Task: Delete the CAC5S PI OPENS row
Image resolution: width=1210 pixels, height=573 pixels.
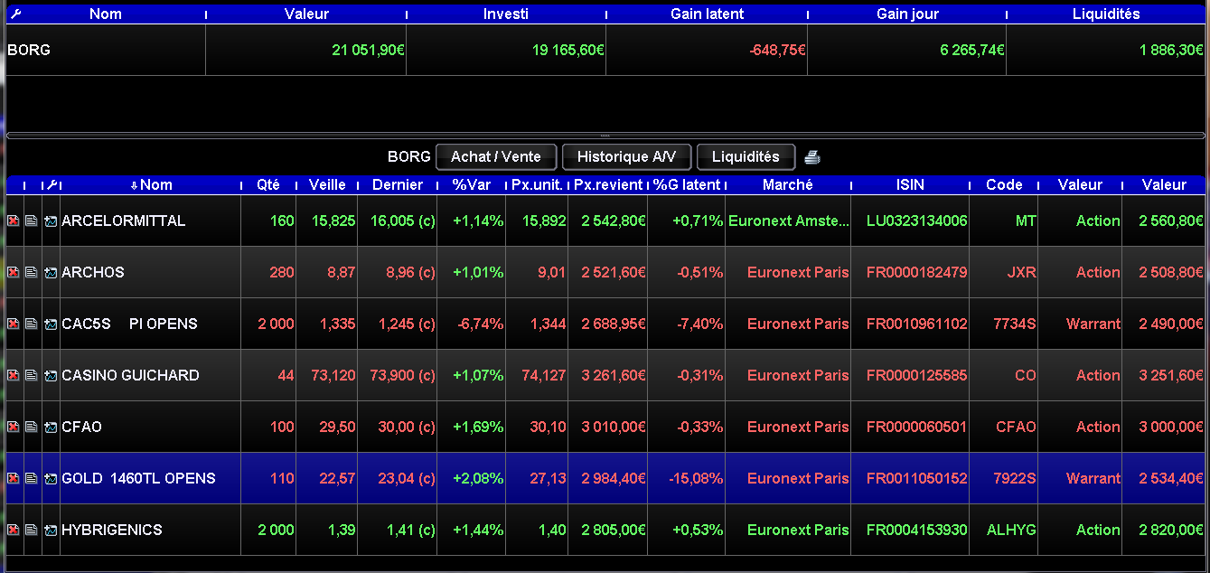Action: [x=14, y=324]
